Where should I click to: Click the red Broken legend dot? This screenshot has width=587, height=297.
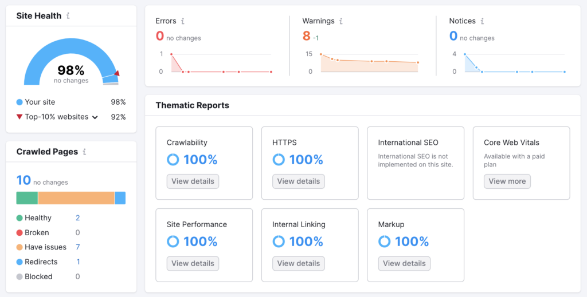(x=19, y=233)
